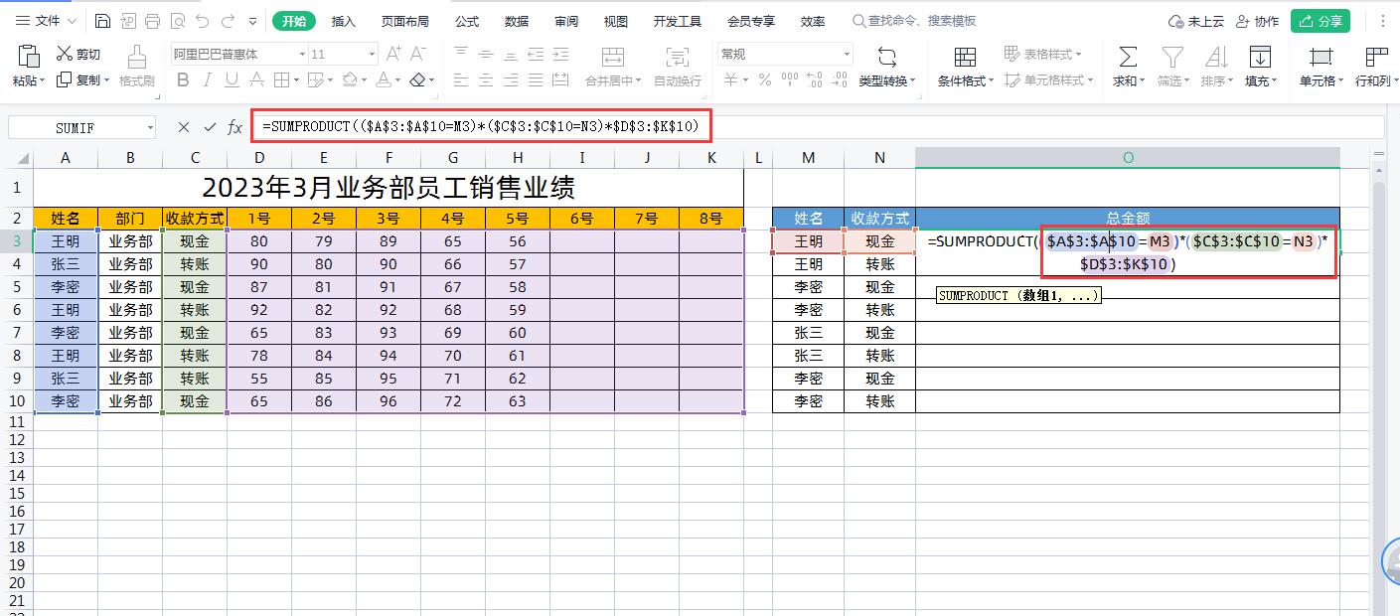Screen dimensions: 1400x616
Task: Switch to the 插入 ribbon tab
Action: [343, 21]
